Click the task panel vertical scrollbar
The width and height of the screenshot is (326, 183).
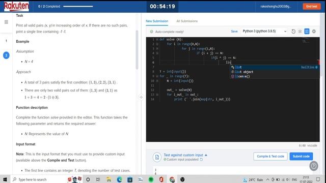tap(137, 50)
